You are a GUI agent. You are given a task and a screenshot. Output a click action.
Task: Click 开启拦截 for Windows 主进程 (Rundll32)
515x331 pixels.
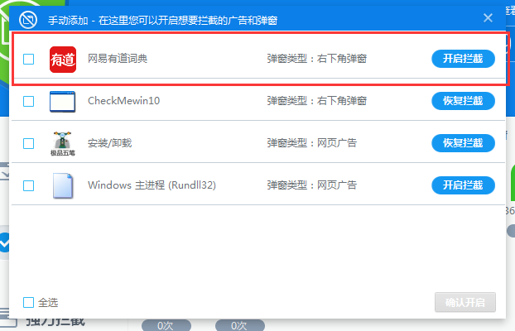tap(463, 185)
